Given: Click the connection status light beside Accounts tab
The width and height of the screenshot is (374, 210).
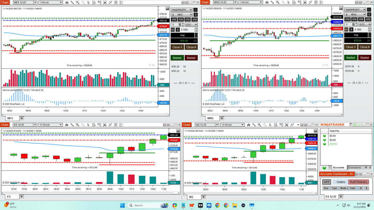Looking at the screenshot, I should (x=324, y=167).
